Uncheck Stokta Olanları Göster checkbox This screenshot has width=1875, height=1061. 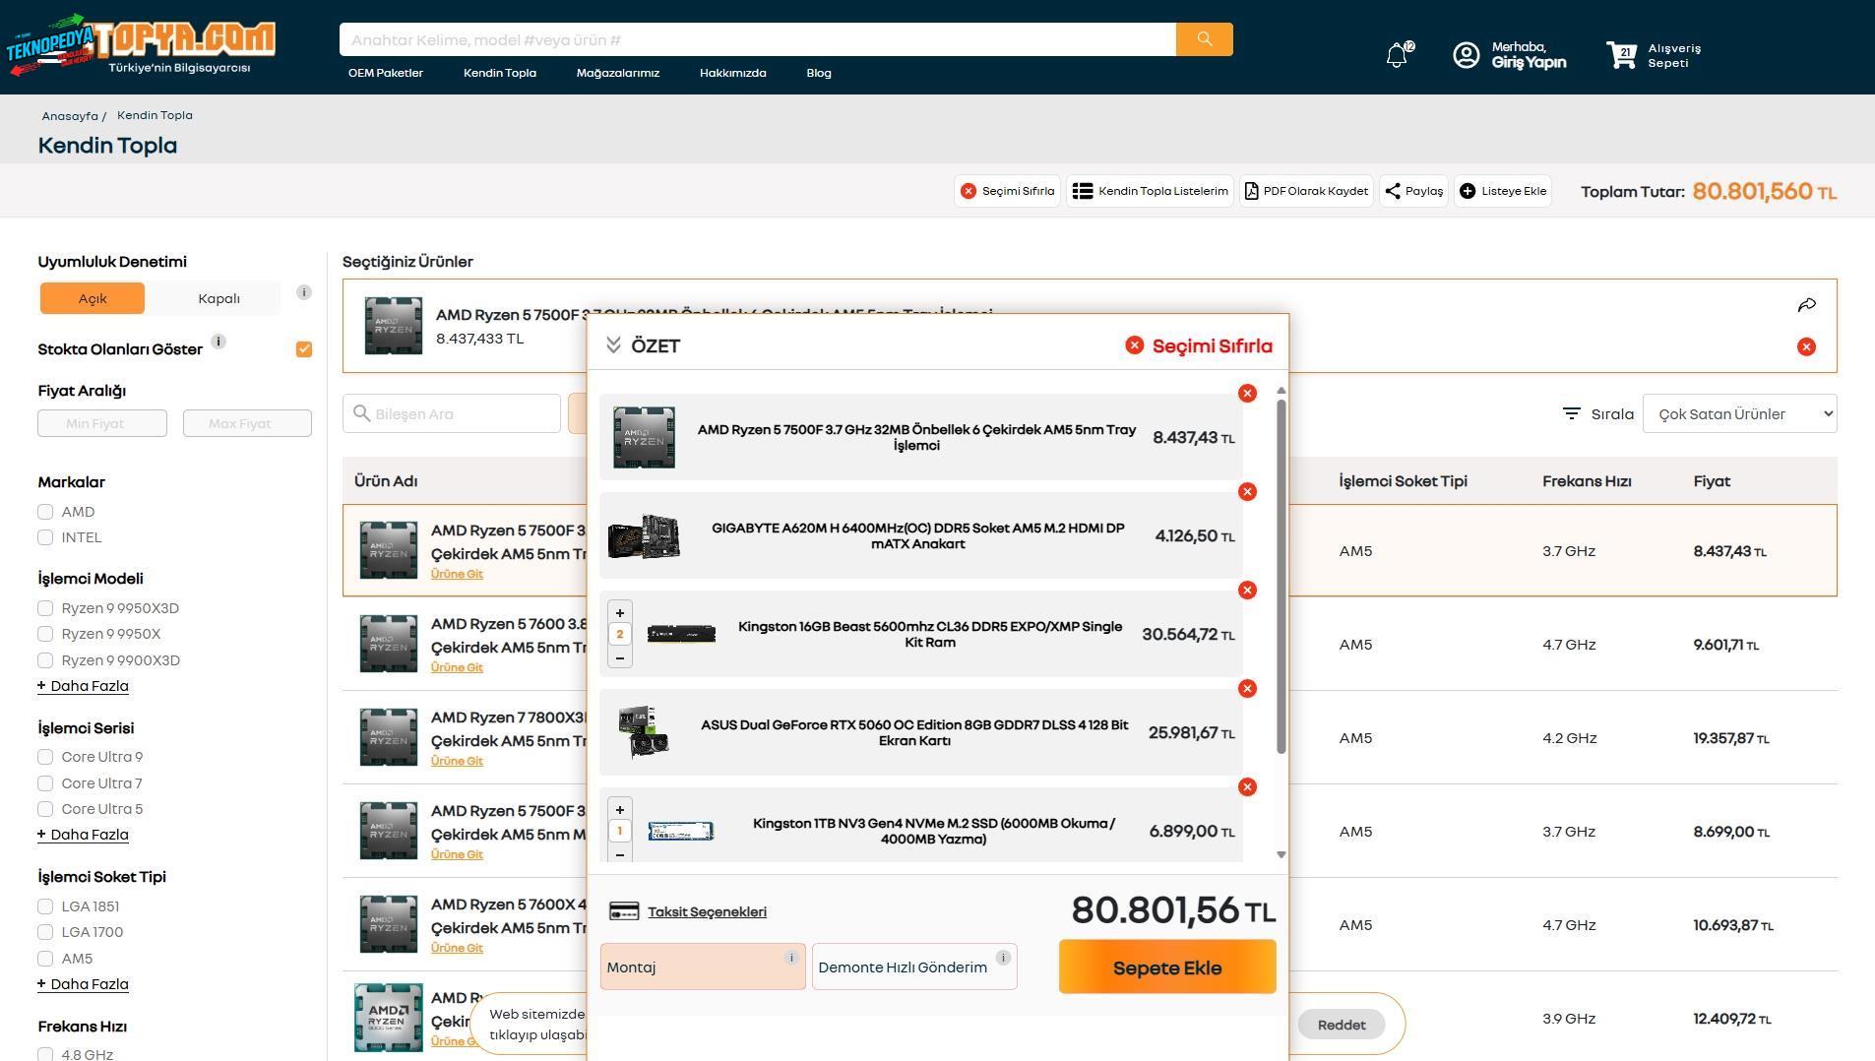click(304, 349)
